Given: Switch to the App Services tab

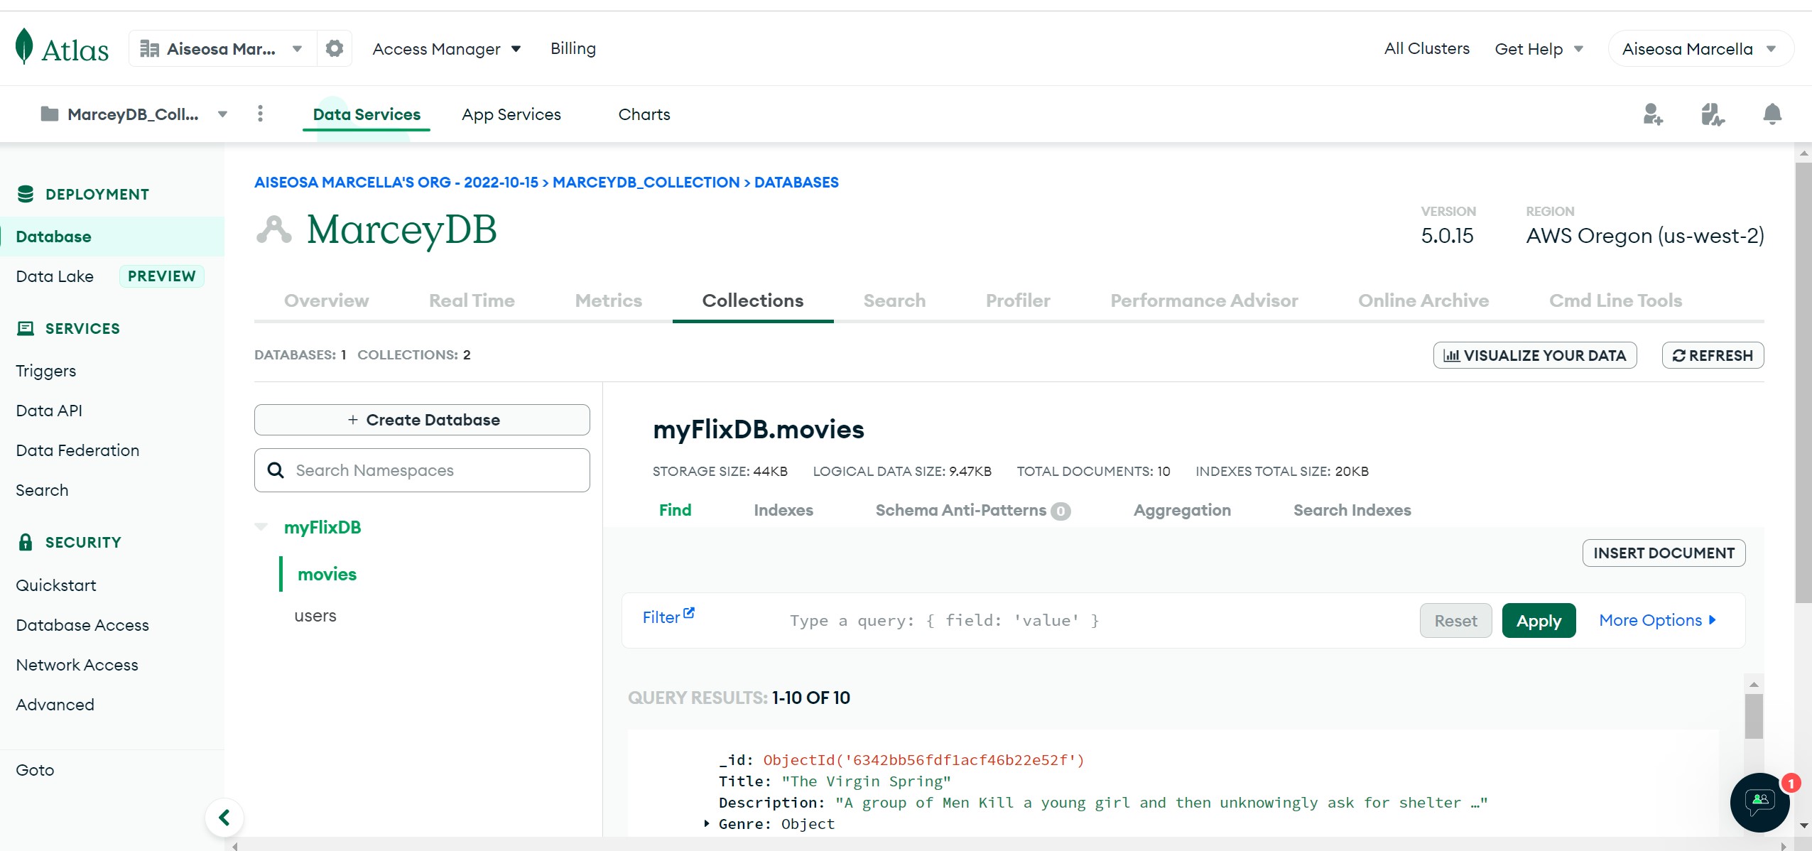Looking at the screenshot, I should click(x=511, y=114).
